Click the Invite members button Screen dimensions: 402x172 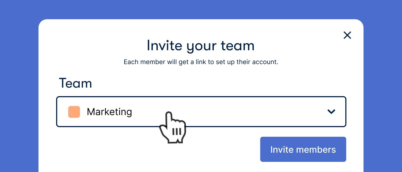[303, 149]
